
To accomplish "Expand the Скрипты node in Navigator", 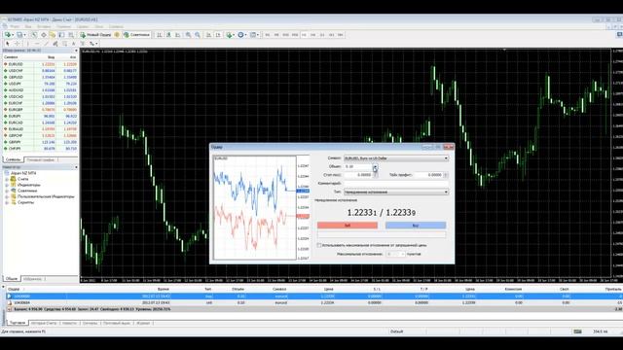I will coord(7,203).
